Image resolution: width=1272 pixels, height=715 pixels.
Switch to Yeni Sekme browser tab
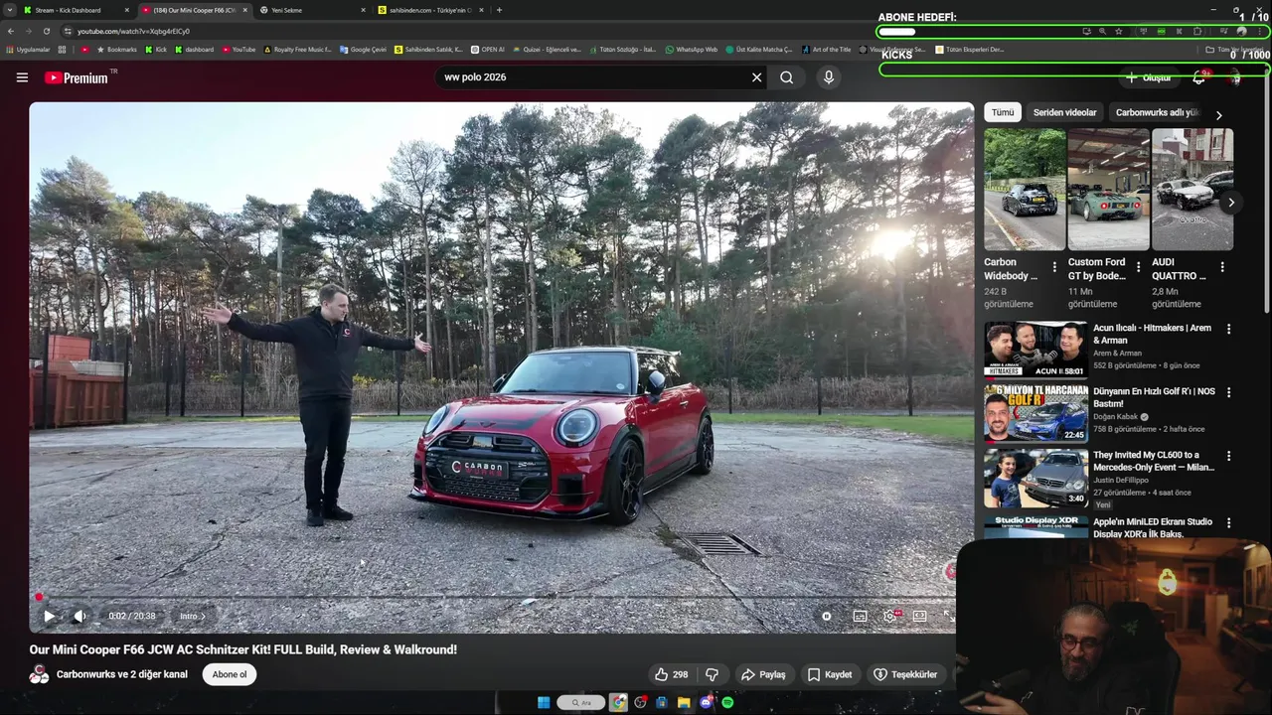pos(310,10)
